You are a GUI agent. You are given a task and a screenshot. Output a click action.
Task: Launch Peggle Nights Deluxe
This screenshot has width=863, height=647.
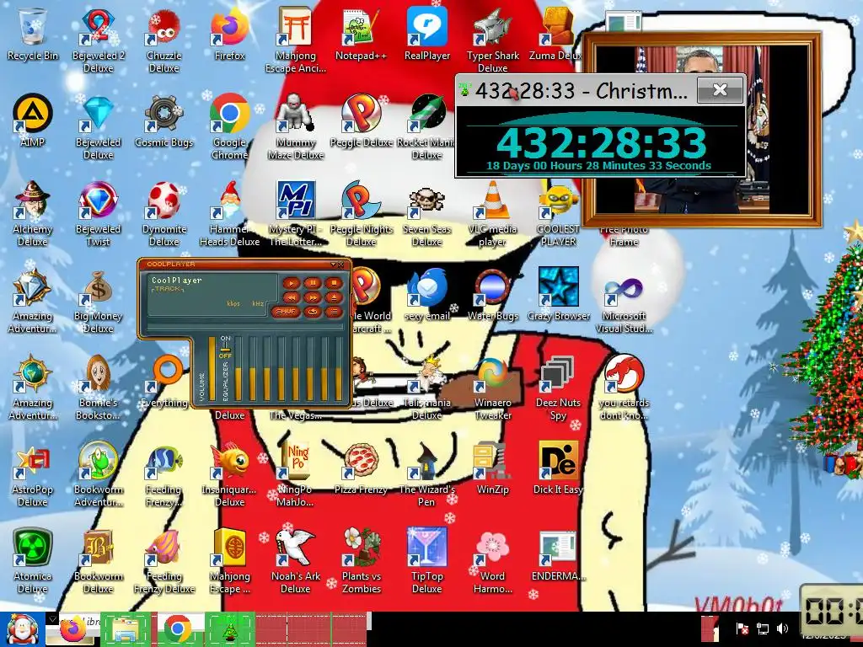click(361, 214)
